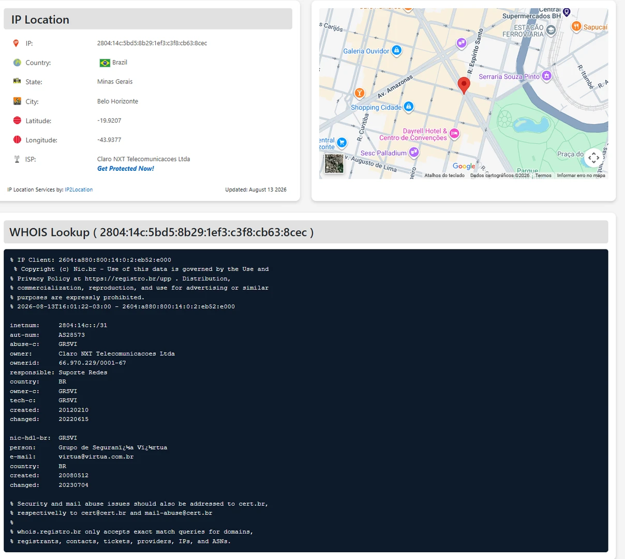Select Galeria Ouvidor shopping marker

[397, 50]
